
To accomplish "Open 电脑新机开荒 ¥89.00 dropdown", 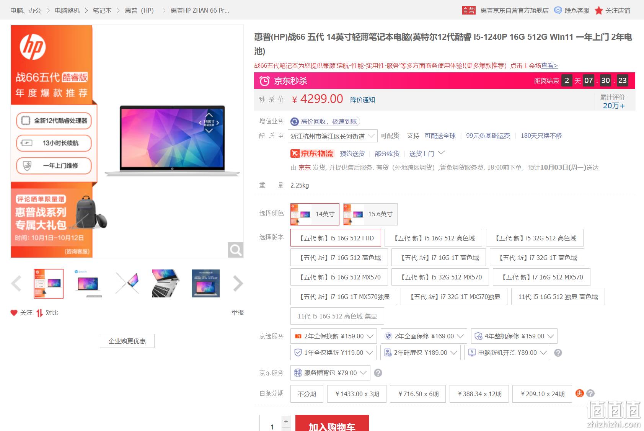I will click(507, 353).
